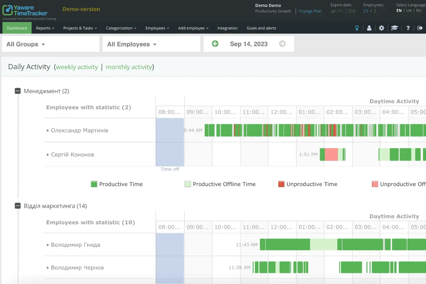Click the employees count 29
The height and width of the screenshot is (284, 426).
click(x=366, y=11)
